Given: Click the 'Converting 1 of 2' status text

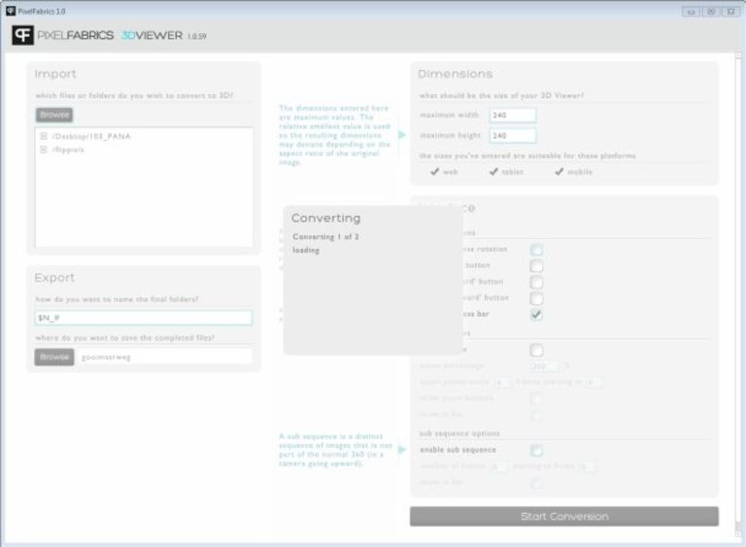Looking at the screenshot, I should click(326, 237).
